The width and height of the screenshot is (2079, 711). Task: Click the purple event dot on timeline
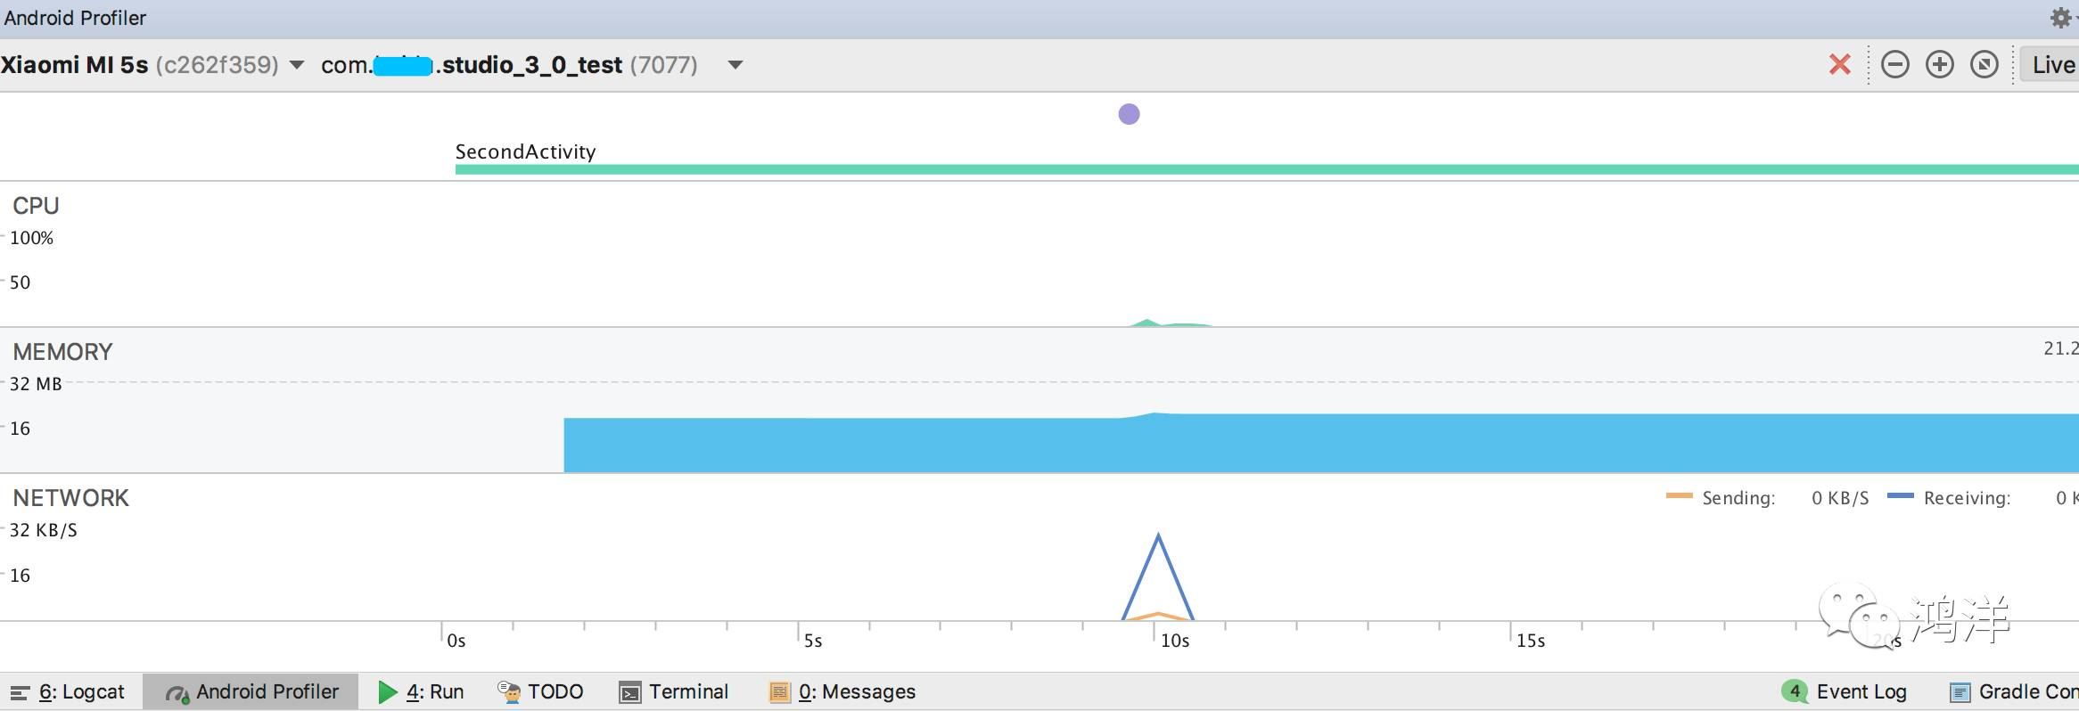click(1129, 114)
